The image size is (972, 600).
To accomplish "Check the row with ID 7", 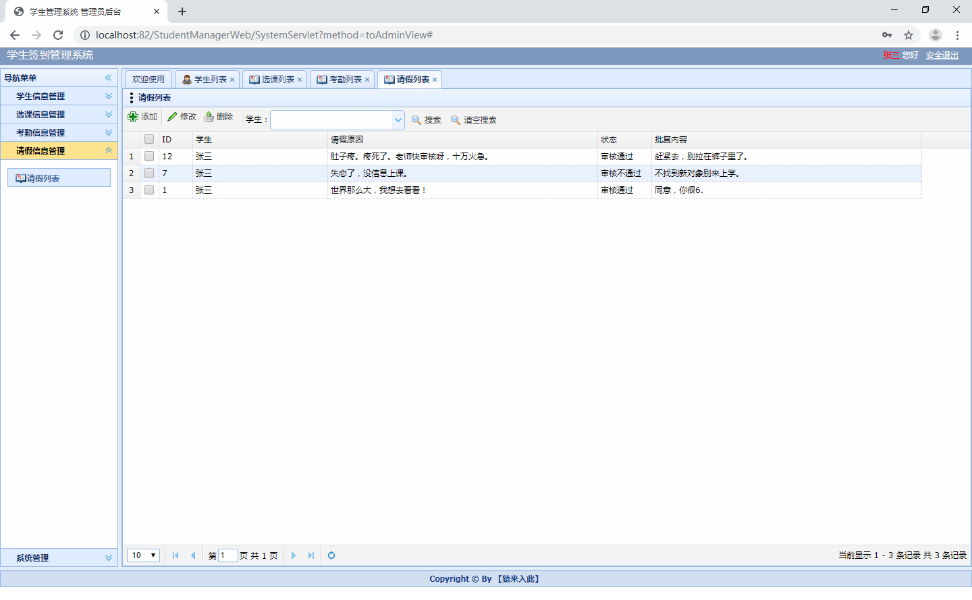I will click(x=149, y=173).
